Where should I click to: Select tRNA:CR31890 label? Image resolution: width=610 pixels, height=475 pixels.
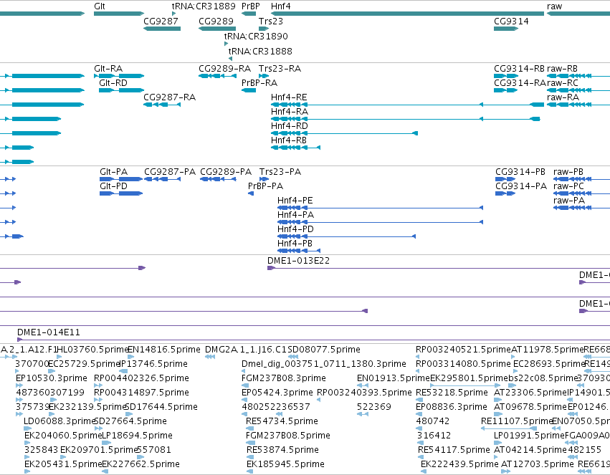pos(256,36)
